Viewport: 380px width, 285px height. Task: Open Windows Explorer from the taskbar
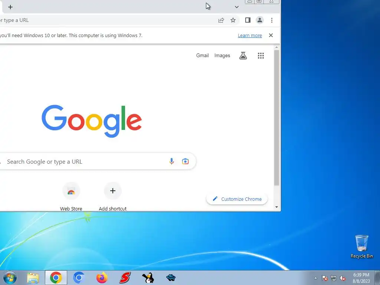[33, 278]
